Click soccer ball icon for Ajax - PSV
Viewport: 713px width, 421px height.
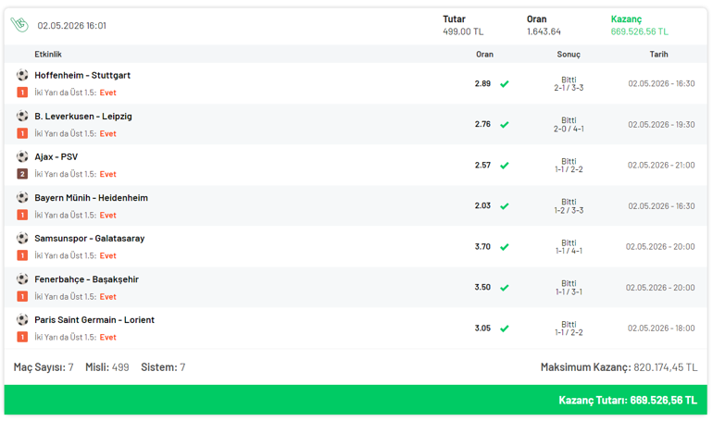[22, 156]
